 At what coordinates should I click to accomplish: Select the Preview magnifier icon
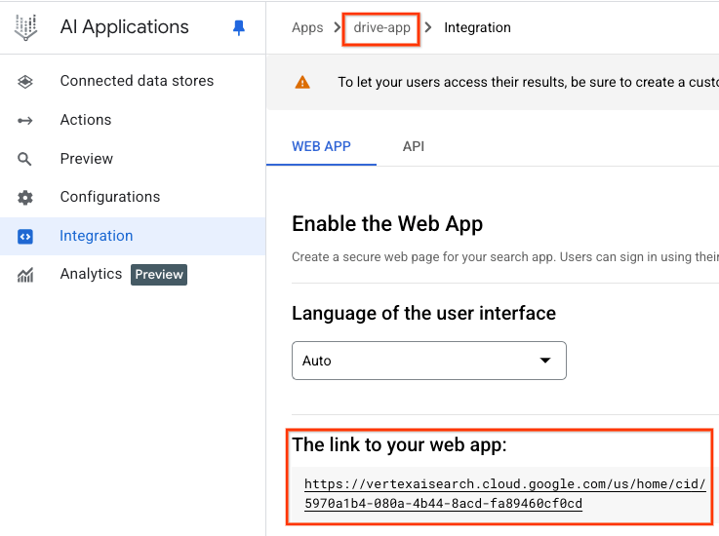click(x=25, y=159)
